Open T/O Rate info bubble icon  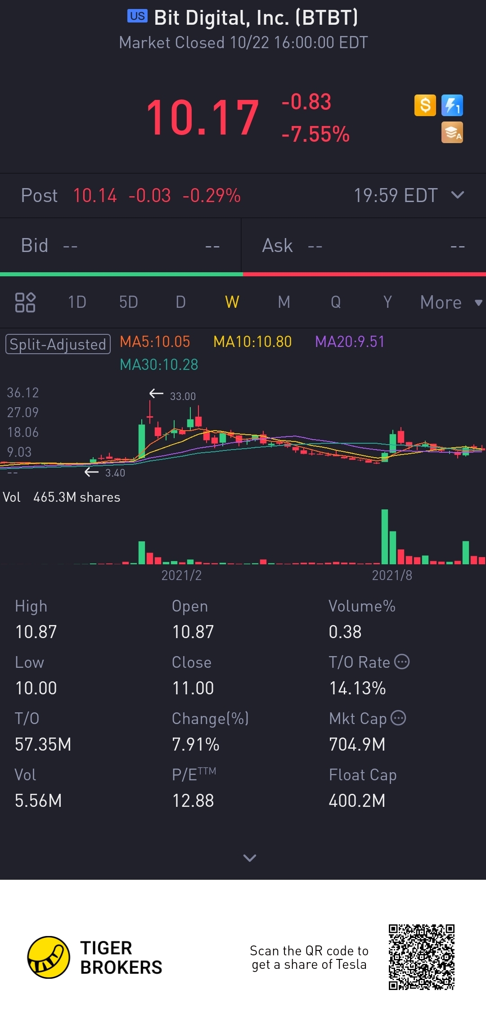402,662
